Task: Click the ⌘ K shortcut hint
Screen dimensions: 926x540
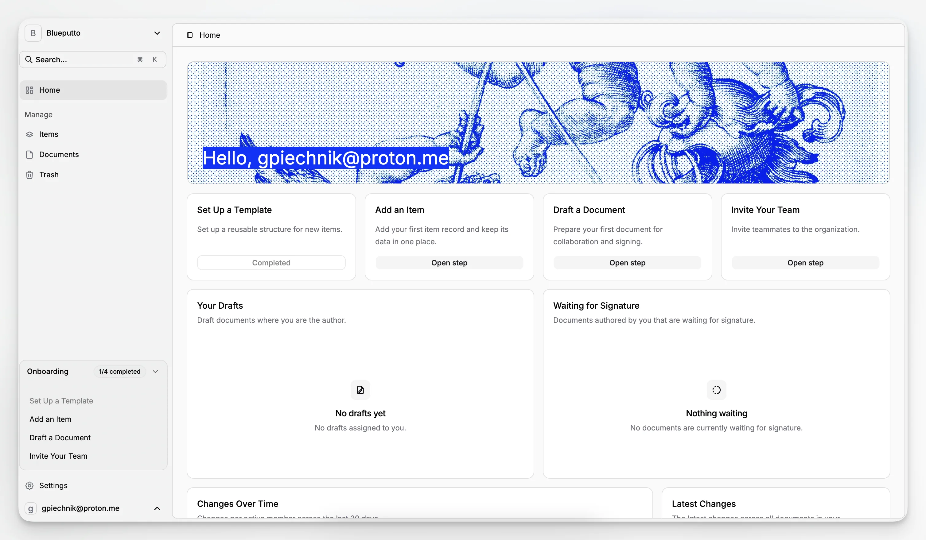Action: tap(147, 60)
